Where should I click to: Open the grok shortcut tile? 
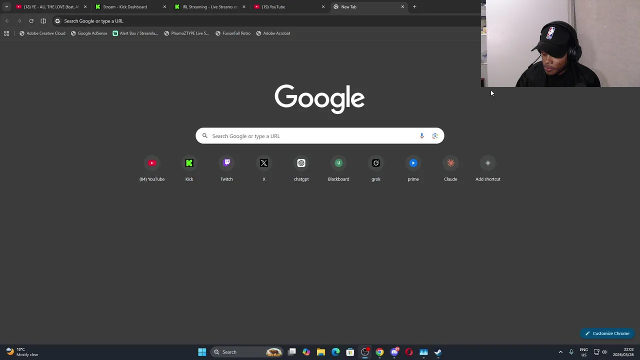coord(376,169)
